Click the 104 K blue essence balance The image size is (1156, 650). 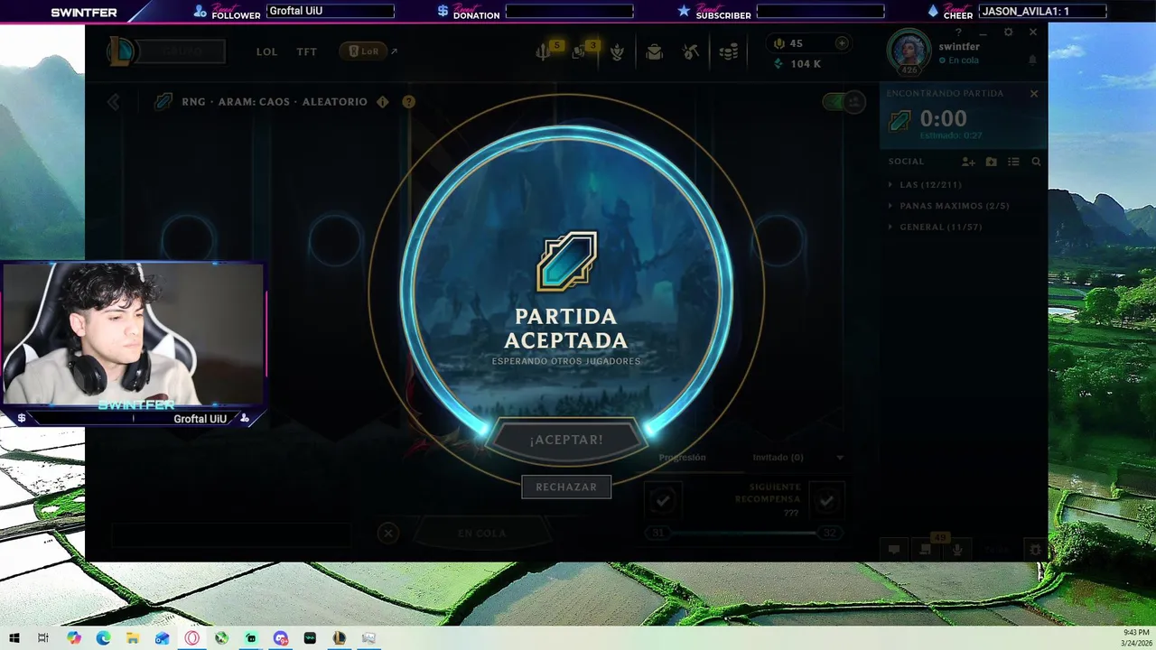tap(797, 64)
